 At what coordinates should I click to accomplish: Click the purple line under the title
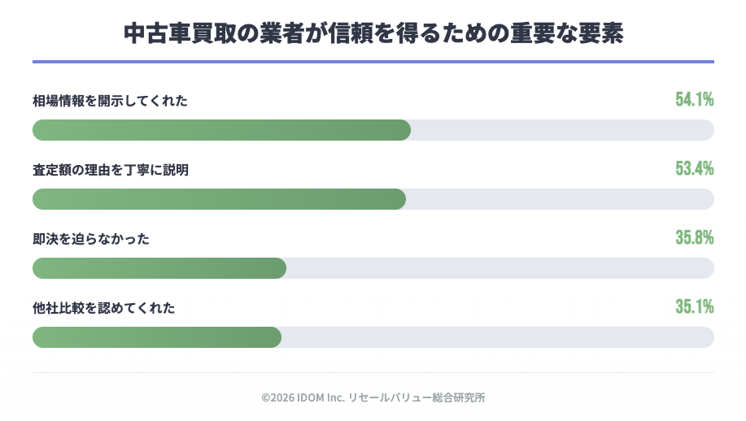coord(373,61)
